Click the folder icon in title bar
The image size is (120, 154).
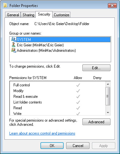pos(5,5)
